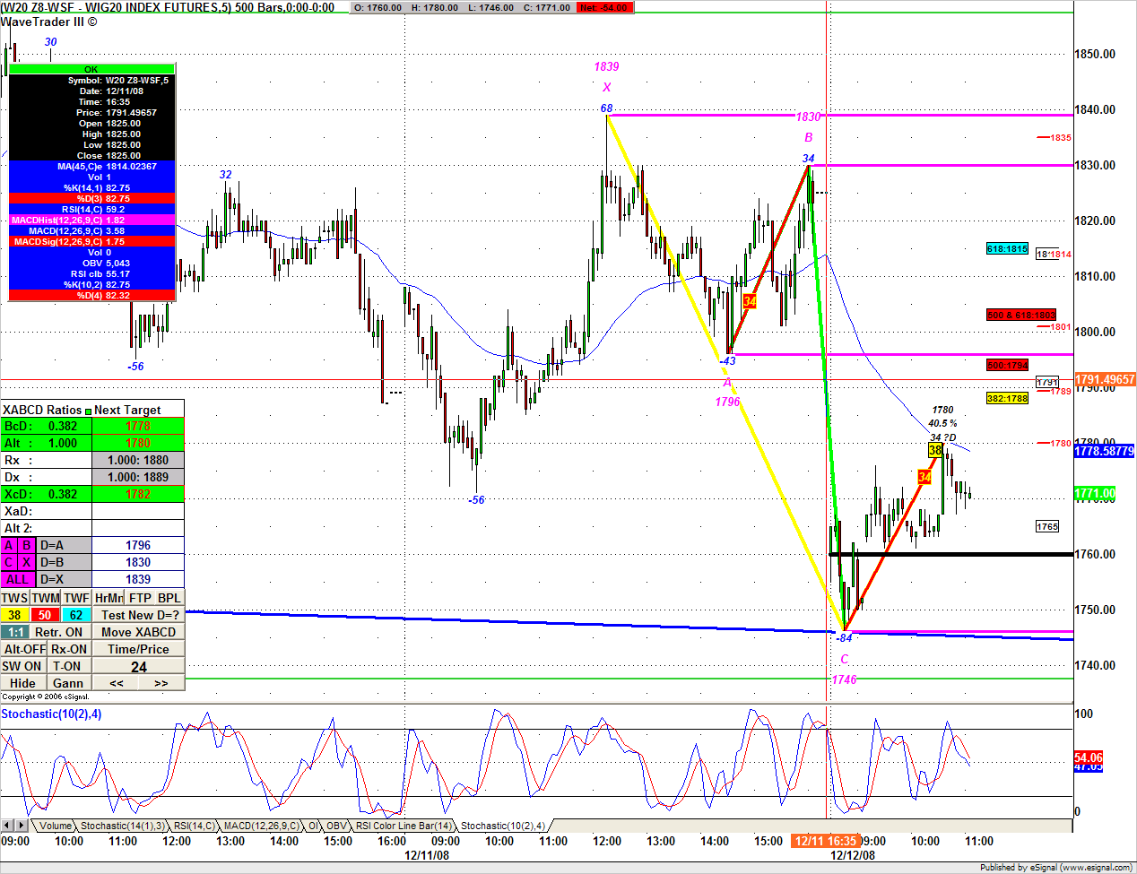Toggle Retr. ON setting

(61, 632)
